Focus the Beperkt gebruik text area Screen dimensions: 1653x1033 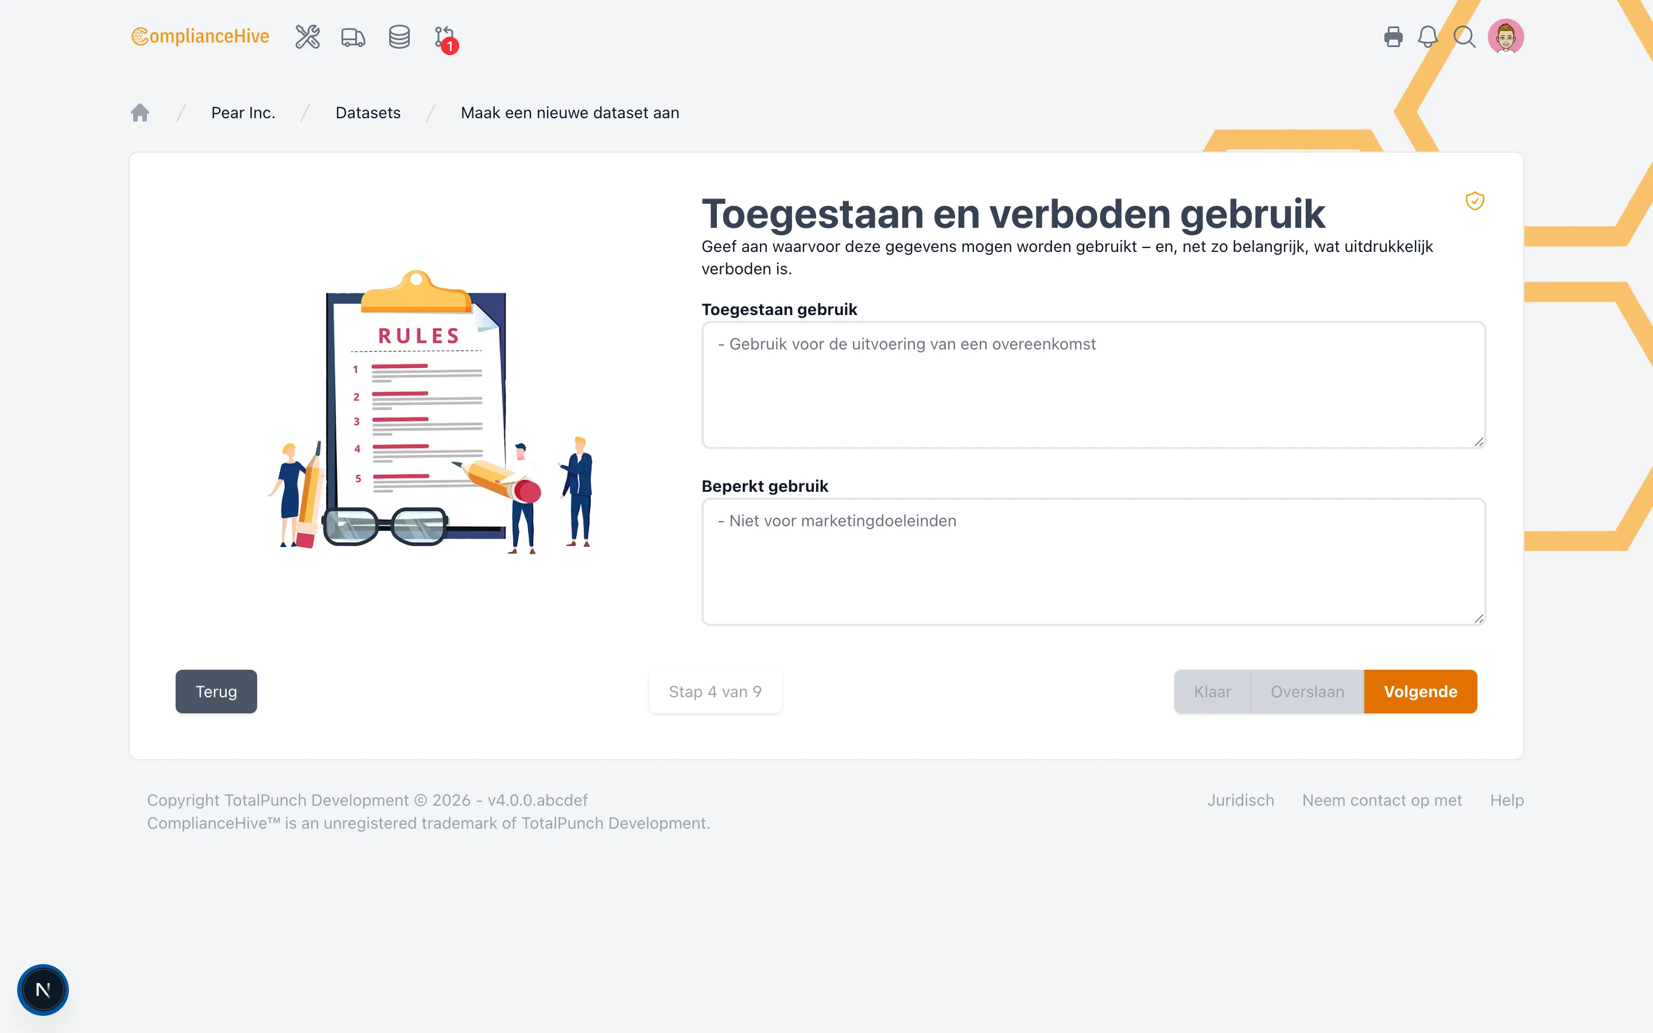[1093, 562]
